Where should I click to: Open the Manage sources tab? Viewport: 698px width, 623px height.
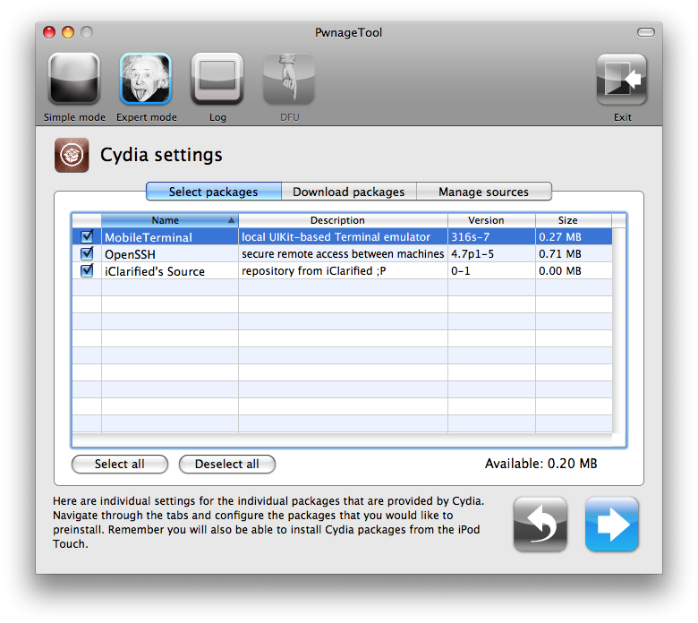tap(483, 192)
